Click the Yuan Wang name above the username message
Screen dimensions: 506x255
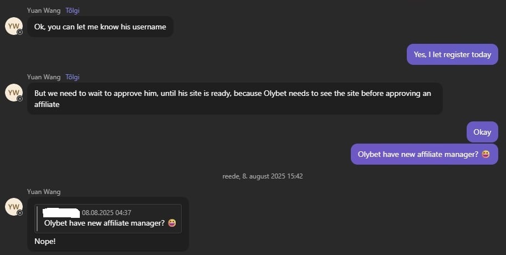click(x=44, y=11)
